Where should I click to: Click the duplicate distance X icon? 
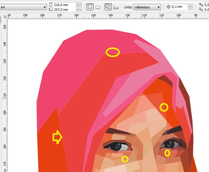point(201,5)
